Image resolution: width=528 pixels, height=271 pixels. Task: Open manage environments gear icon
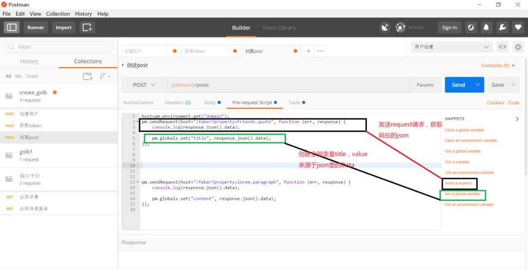tap(518, 47)
